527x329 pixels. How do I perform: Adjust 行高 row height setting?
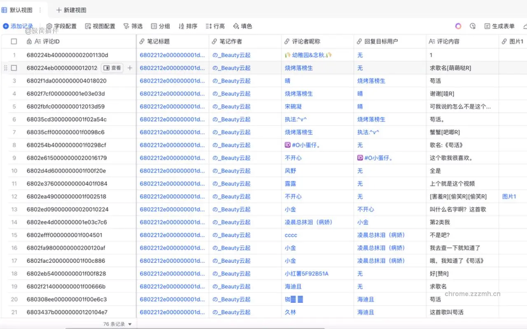(x=215, y=26)
